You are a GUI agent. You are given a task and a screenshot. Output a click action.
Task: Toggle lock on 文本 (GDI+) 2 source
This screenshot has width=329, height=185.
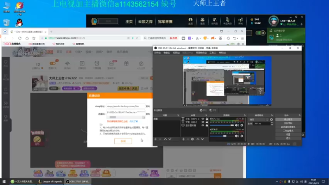coord(207,119)
